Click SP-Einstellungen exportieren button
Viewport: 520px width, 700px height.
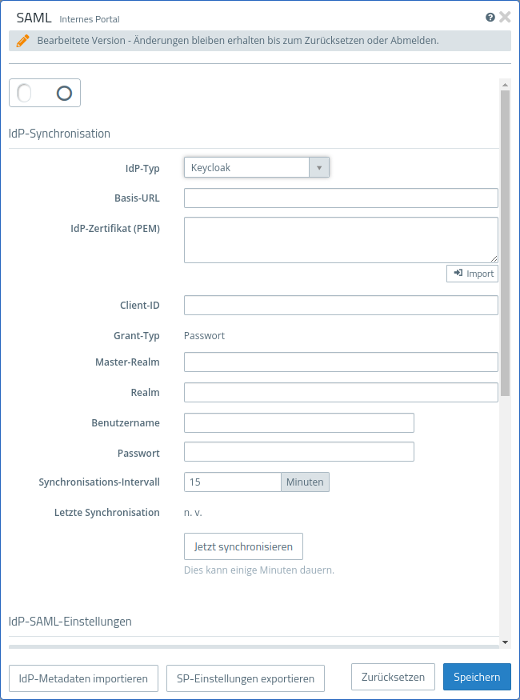(x=246, y=678)
